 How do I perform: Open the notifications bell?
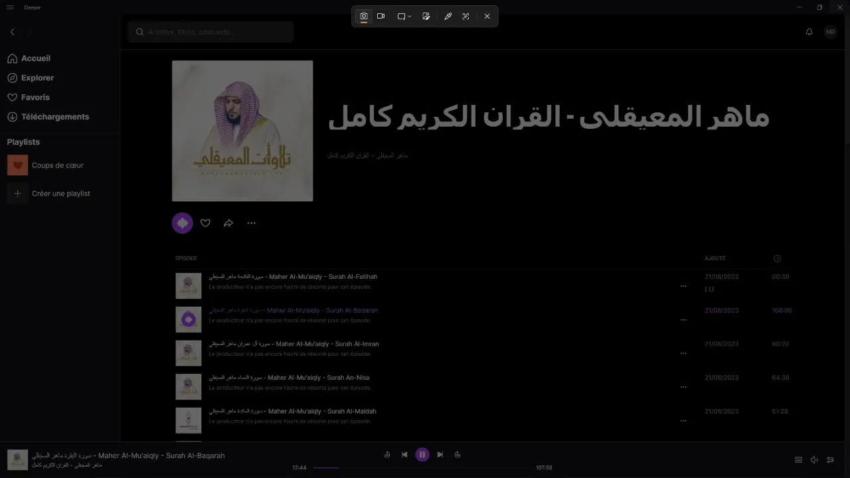click(x=809, y=32)
